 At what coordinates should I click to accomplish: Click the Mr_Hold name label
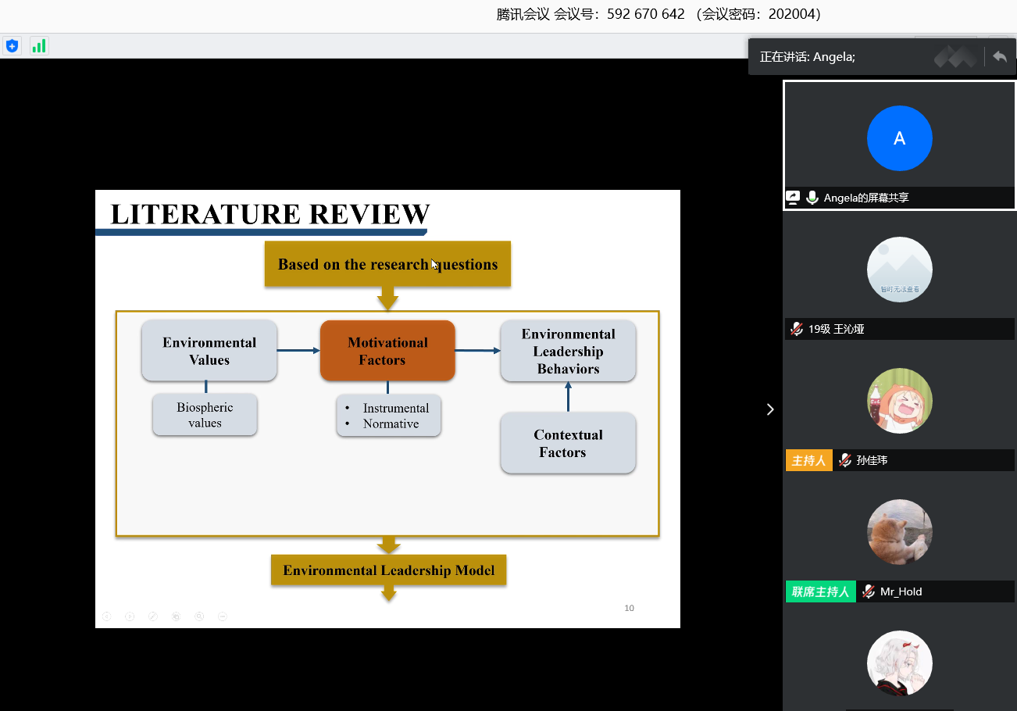(x=901, y=591)
